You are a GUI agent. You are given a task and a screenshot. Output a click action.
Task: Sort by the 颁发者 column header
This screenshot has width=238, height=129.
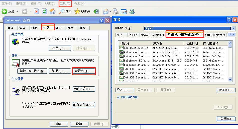[x=167, y=43]
